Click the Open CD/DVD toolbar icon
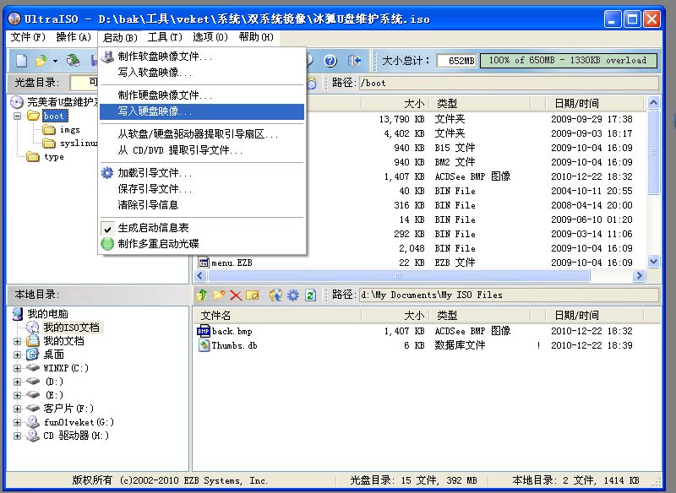This screenshot has width=676, height=493. (x=74, y=61)
